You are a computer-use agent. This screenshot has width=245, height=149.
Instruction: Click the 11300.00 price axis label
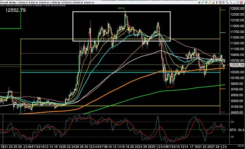point(237,43)
